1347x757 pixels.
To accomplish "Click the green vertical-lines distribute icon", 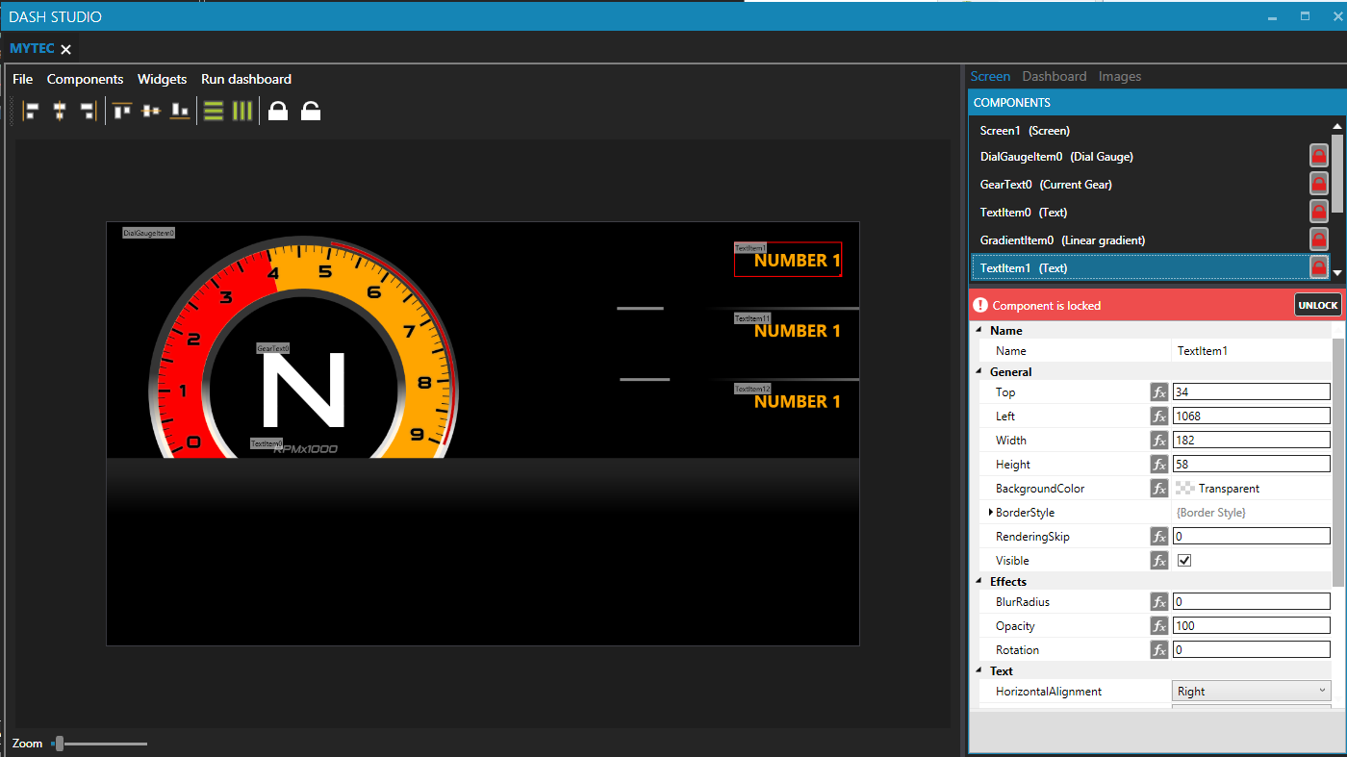I will pyautogui.click(x=242, y=111).
